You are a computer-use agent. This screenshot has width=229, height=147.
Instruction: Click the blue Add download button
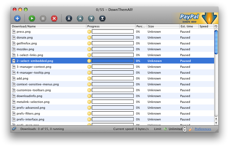tap(17, 18)
